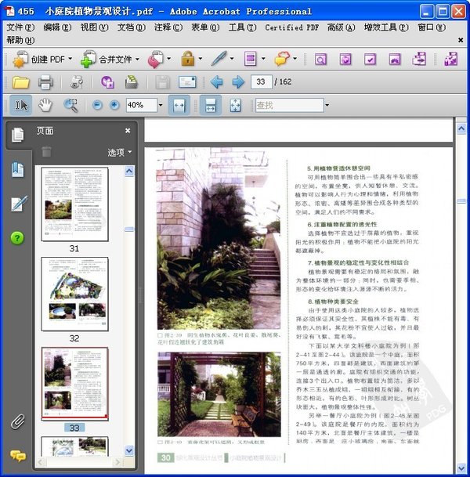The height and width of the screenshot is (477, 470).
Task: Click the Open folder icon
Action: (x=20, y=82)
